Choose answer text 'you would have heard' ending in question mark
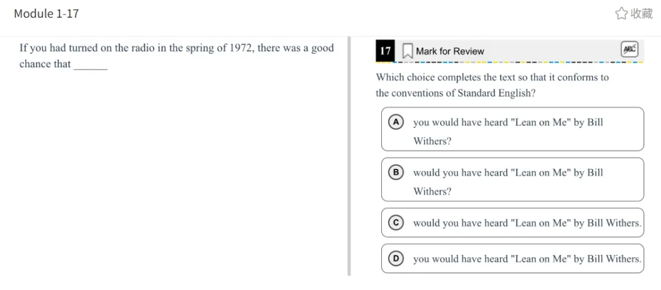This screenshot has width=661, height=290. pos(508,131)
